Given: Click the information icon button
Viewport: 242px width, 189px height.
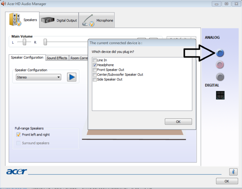Looking at the screenshot, I should point(233,172).
